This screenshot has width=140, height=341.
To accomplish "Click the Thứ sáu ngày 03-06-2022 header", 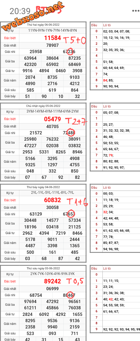I will [43, 268].
